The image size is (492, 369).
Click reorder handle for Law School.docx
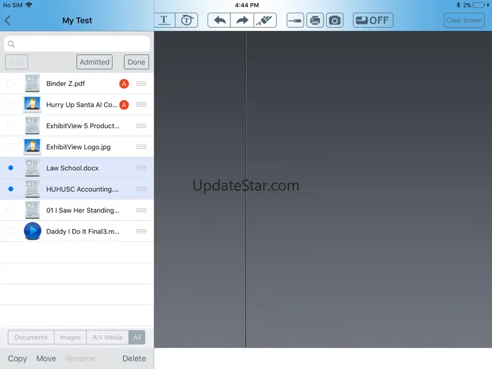(x=141, y=168)
